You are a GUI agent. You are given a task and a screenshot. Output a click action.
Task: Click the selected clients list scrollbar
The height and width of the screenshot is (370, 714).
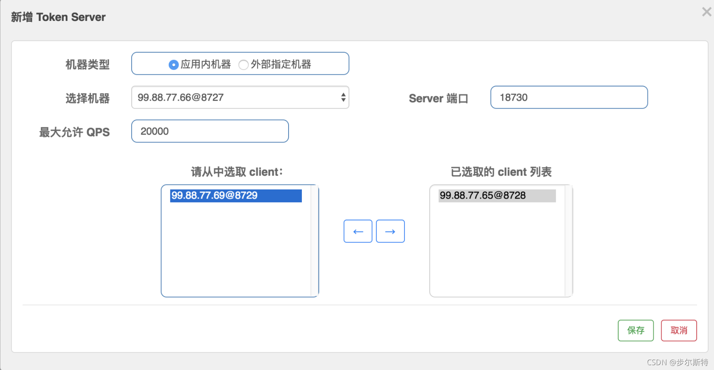[x=568, y=240]
